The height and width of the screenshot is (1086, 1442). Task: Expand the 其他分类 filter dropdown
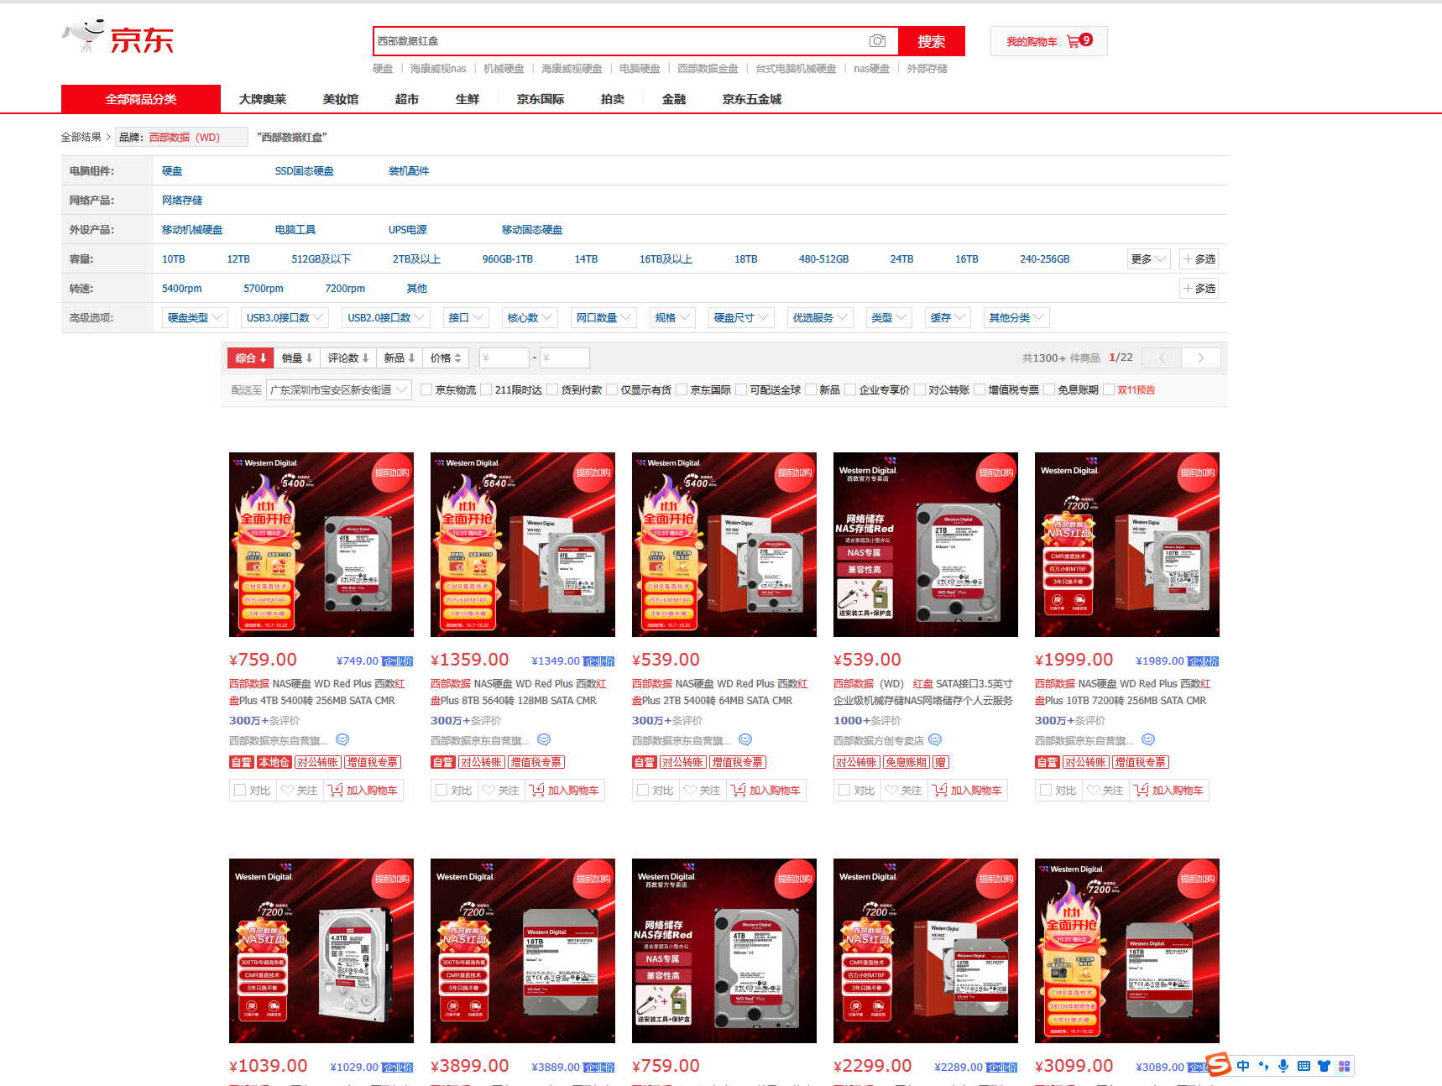pos(1016,317)
